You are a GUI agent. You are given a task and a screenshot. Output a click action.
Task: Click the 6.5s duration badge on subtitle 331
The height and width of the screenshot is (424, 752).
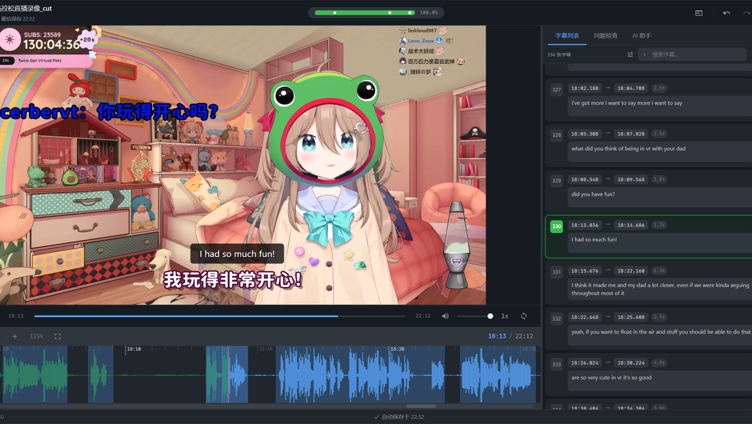[x=659, y=271]
